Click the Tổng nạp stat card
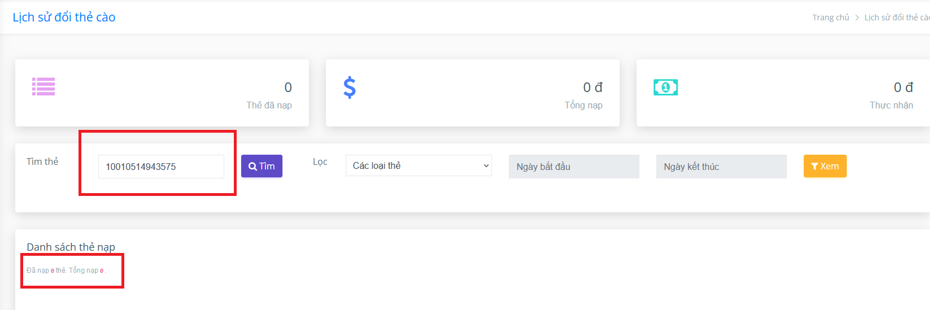932x310 pixels. 473,93
